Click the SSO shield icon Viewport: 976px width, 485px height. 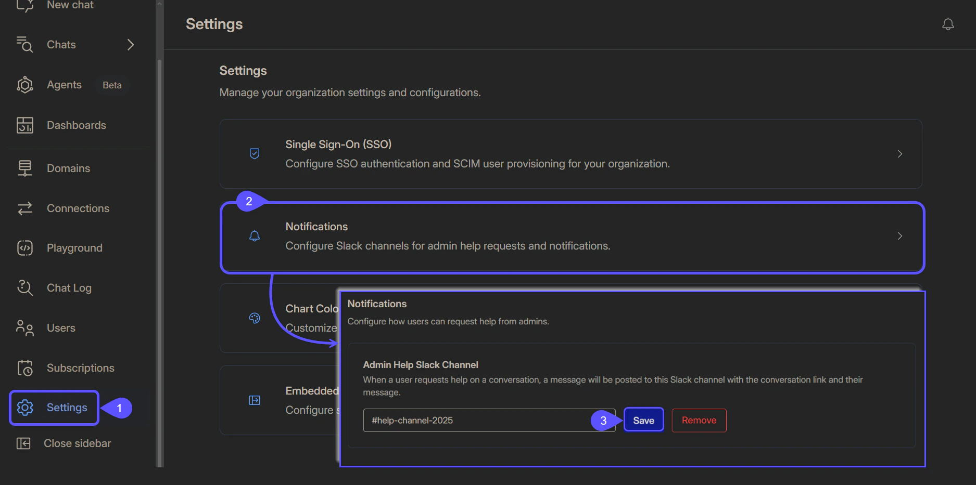click(255, 153)
